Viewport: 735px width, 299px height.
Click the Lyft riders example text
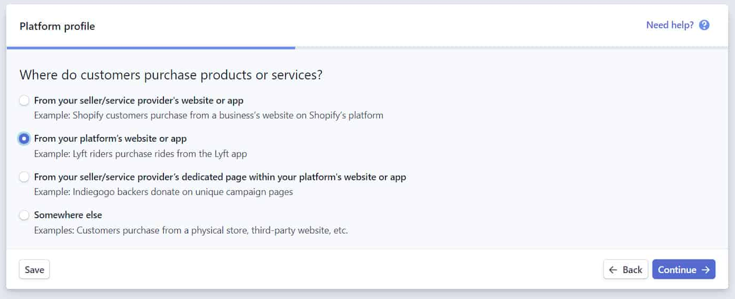tap(141, 154)
